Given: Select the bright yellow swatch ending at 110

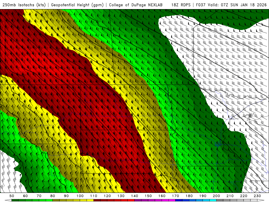Looking at the screenshot, I should [x=90, y=200].
